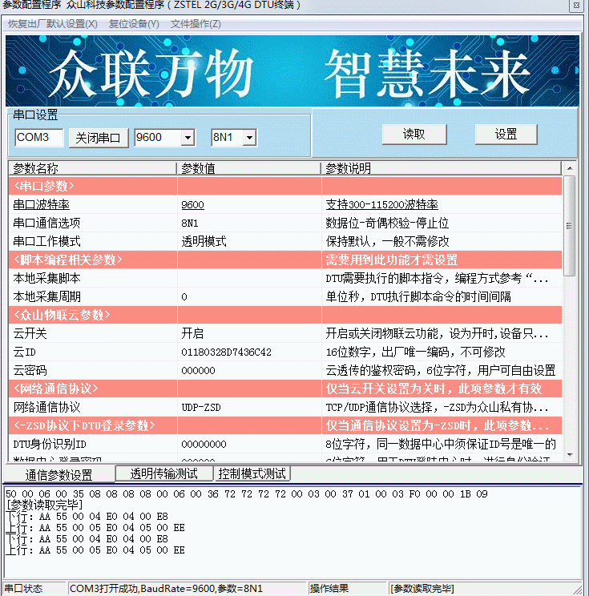
Task: Select the <-ZSD协议下DTU登录参数> section header
Action: 285,425
